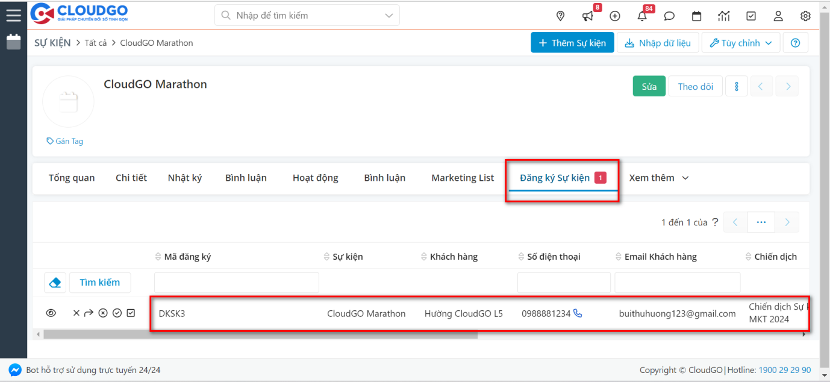The width and height of the screenshot is (830, 382).
Task: Click the circled checkmark icon in DKSK3 row
Action: pos(117,313)
